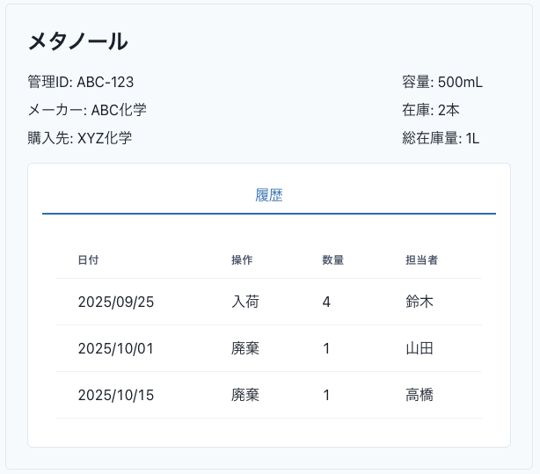
Task: Click the メタノール title heading
Action: [x=77, y=41]
